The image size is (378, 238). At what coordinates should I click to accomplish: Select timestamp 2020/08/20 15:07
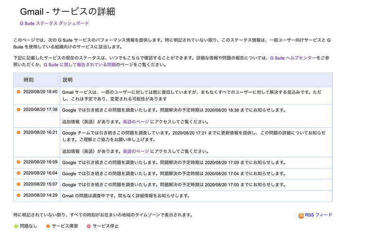pyautogui.click(x=40, y=184)
